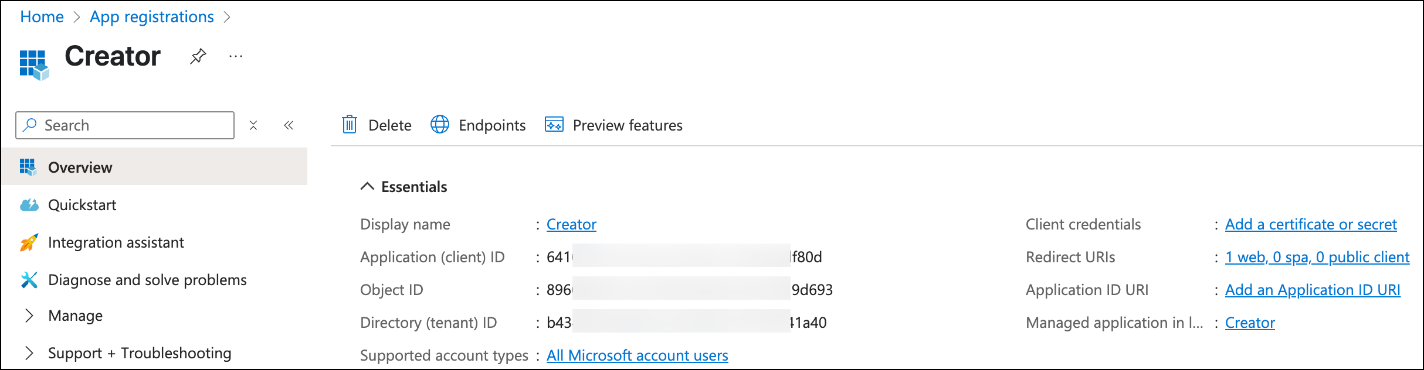Click the Delete trash icon
1424x370 pixels.
coord(350,125)
